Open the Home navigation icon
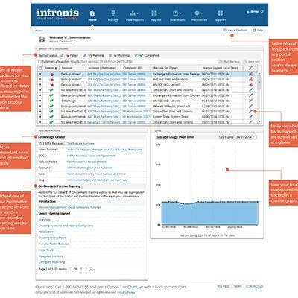This screenshot has width=298, height=298. [x=92, y=13]
